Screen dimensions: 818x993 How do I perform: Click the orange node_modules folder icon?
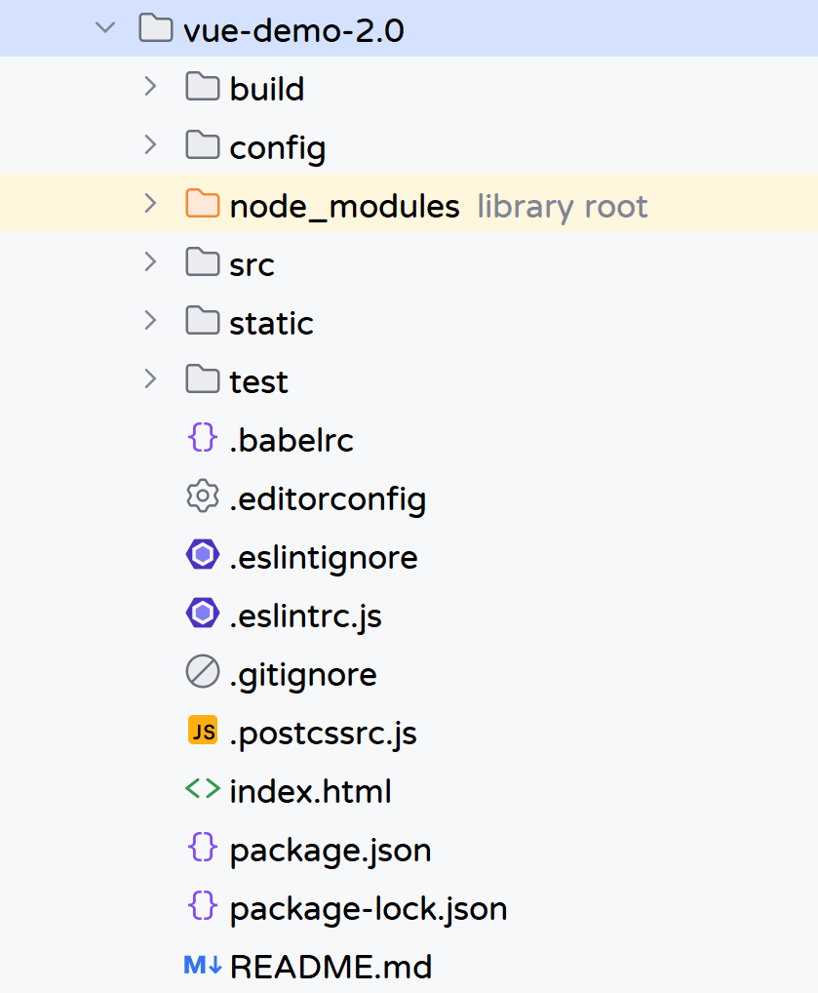coord(203,203)
